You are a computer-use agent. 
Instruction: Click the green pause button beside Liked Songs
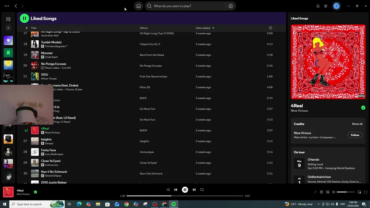[24, 18]
